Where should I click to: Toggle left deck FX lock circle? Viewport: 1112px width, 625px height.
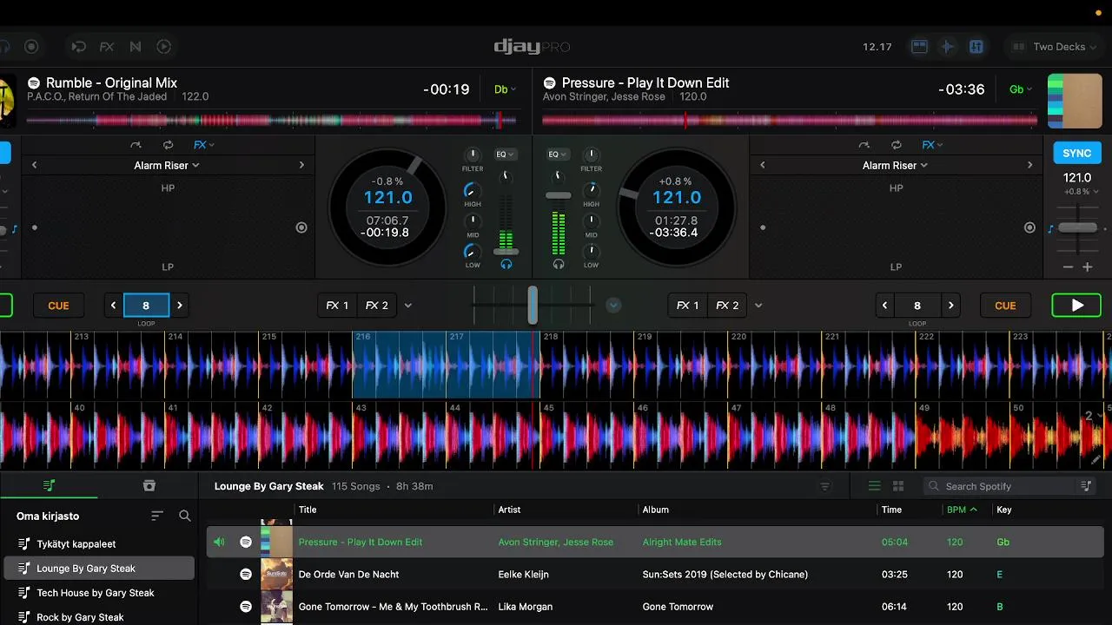click(301, 227)
